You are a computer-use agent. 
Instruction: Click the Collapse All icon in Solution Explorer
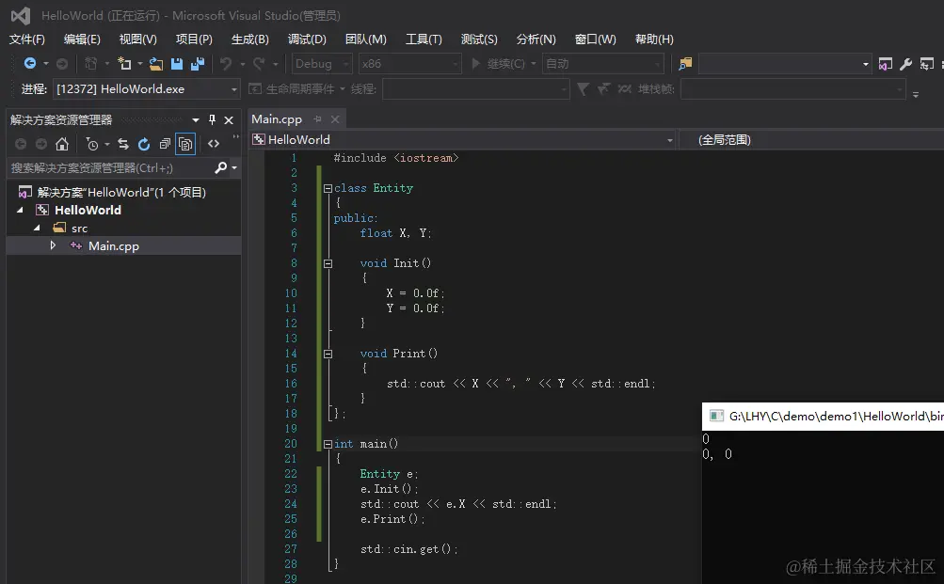tap(165, 144)
